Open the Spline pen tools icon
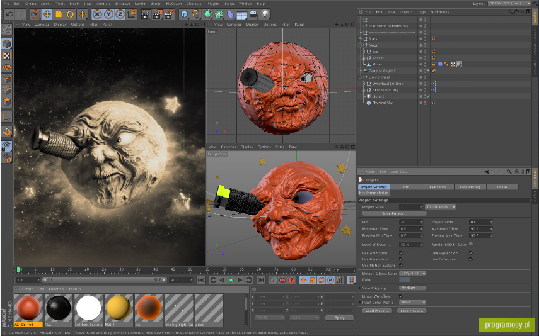The image size is (539, 336). 196,14
